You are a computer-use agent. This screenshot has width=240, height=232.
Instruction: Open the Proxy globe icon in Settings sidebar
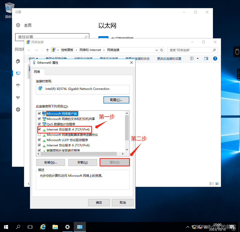tap(18, 109)
